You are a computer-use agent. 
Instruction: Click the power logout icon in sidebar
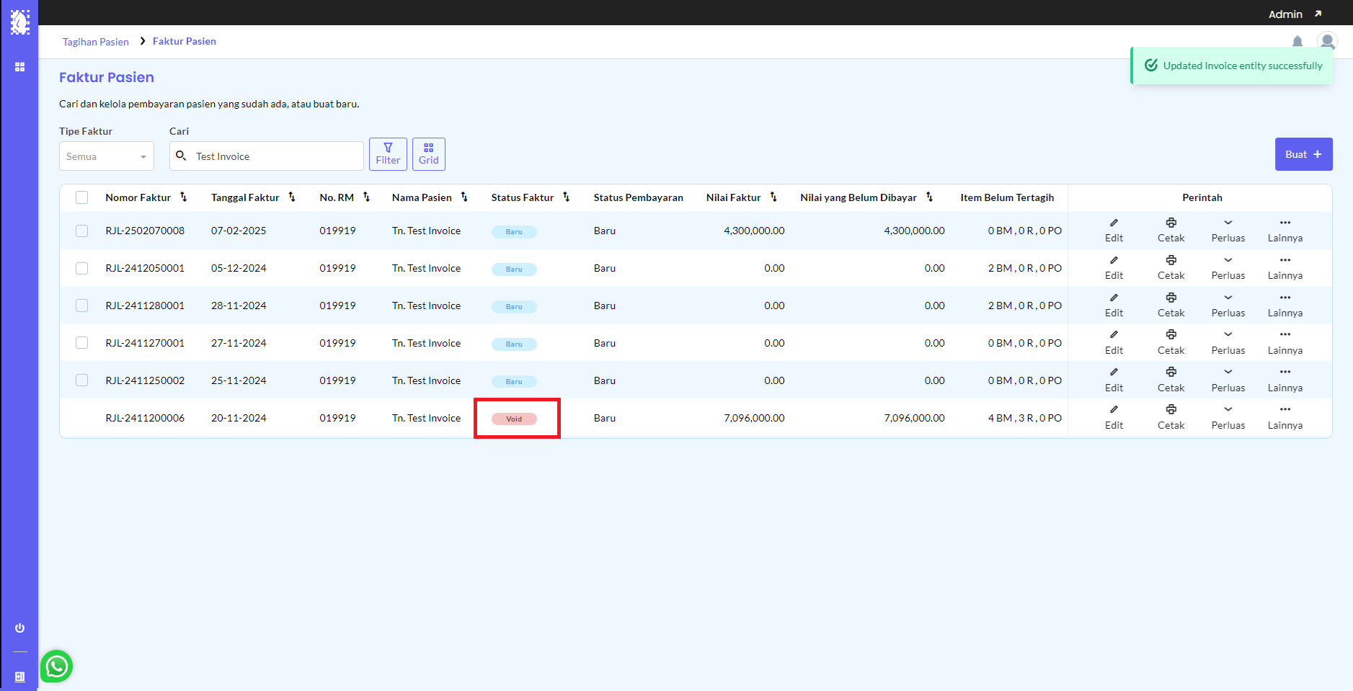(x=19, y=628)
